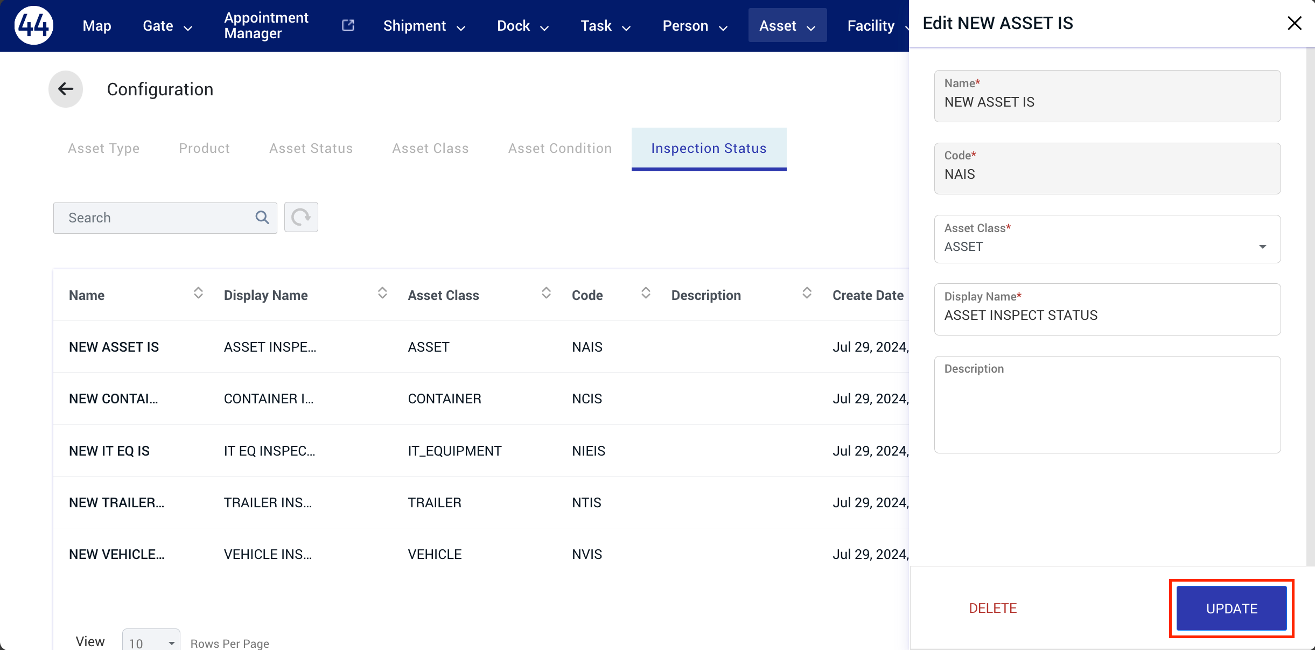Viewport: 1315px width, 650px height.
Task: Refresh the inspection status list
Action: [x=301, y=218]
